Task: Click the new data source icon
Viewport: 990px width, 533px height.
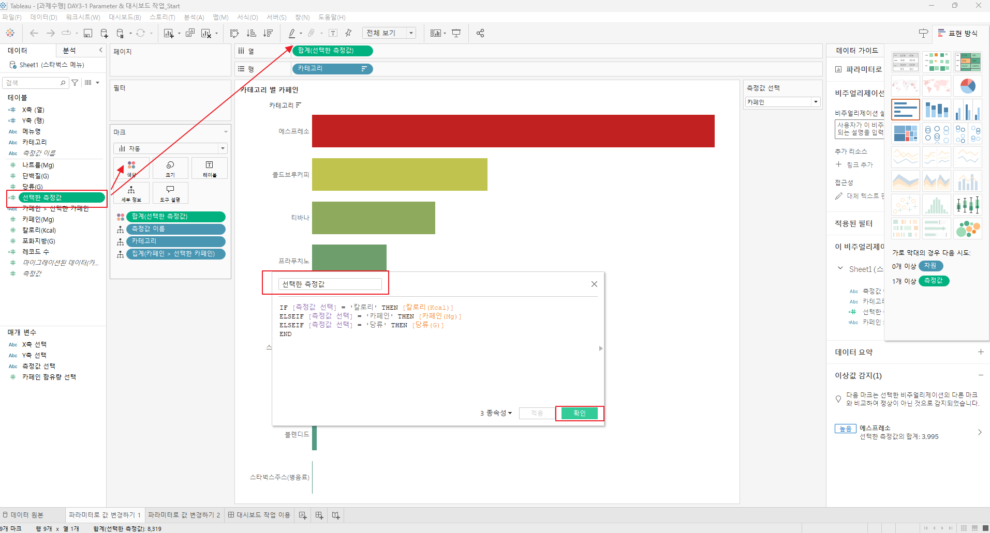Action: pos(104,33)
